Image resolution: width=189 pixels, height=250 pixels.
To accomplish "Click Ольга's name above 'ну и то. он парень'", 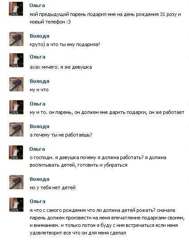I will pos(38,104).
